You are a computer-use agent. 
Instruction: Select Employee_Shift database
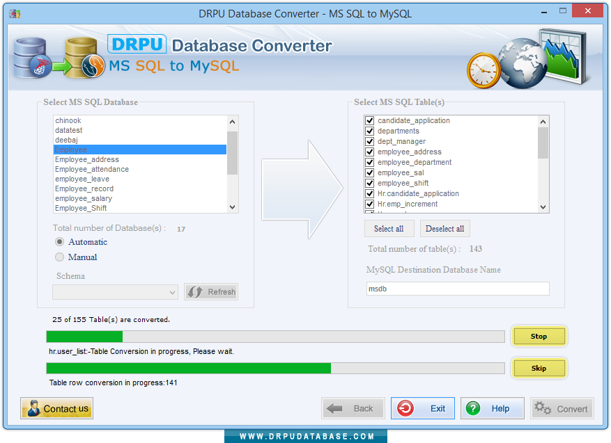[x=140, y=208]
